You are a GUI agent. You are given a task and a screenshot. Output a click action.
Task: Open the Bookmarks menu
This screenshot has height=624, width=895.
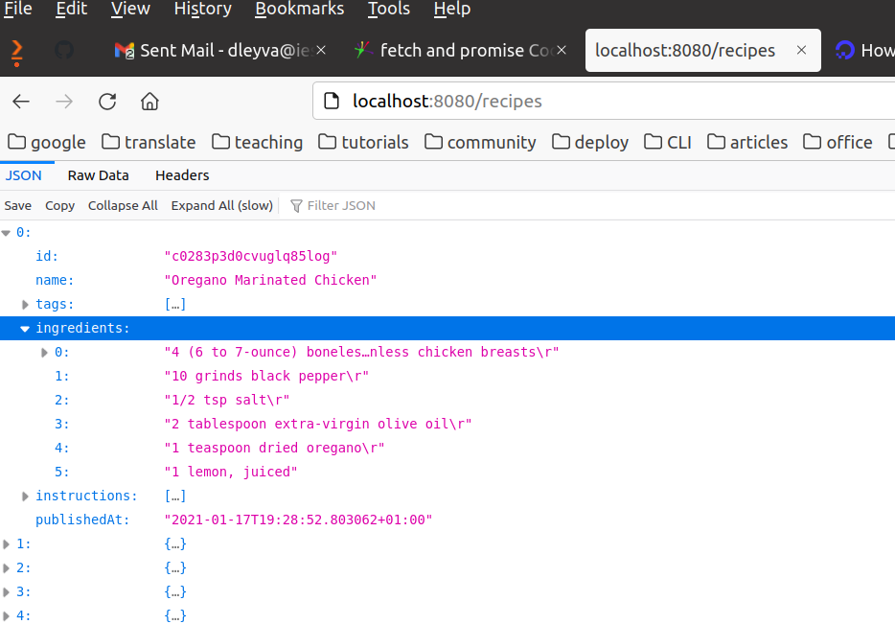tap(299, 9)
